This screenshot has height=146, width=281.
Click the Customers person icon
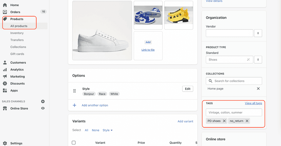pos(5,63)
